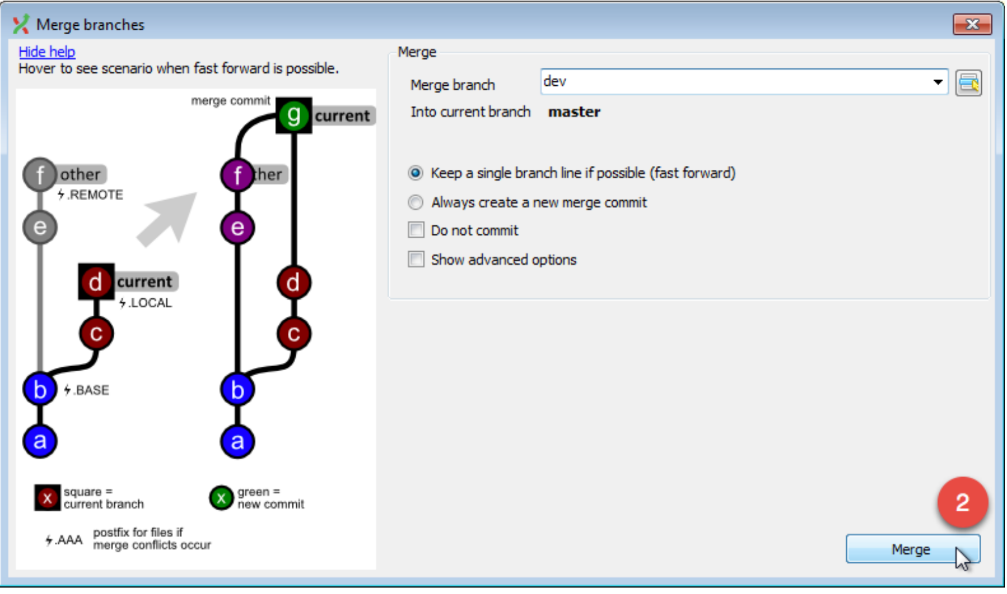This screenshot has width=1007, height=594.
Task: Click the bold master branch name
Action: pyautogui.click(x=574, y=112)
